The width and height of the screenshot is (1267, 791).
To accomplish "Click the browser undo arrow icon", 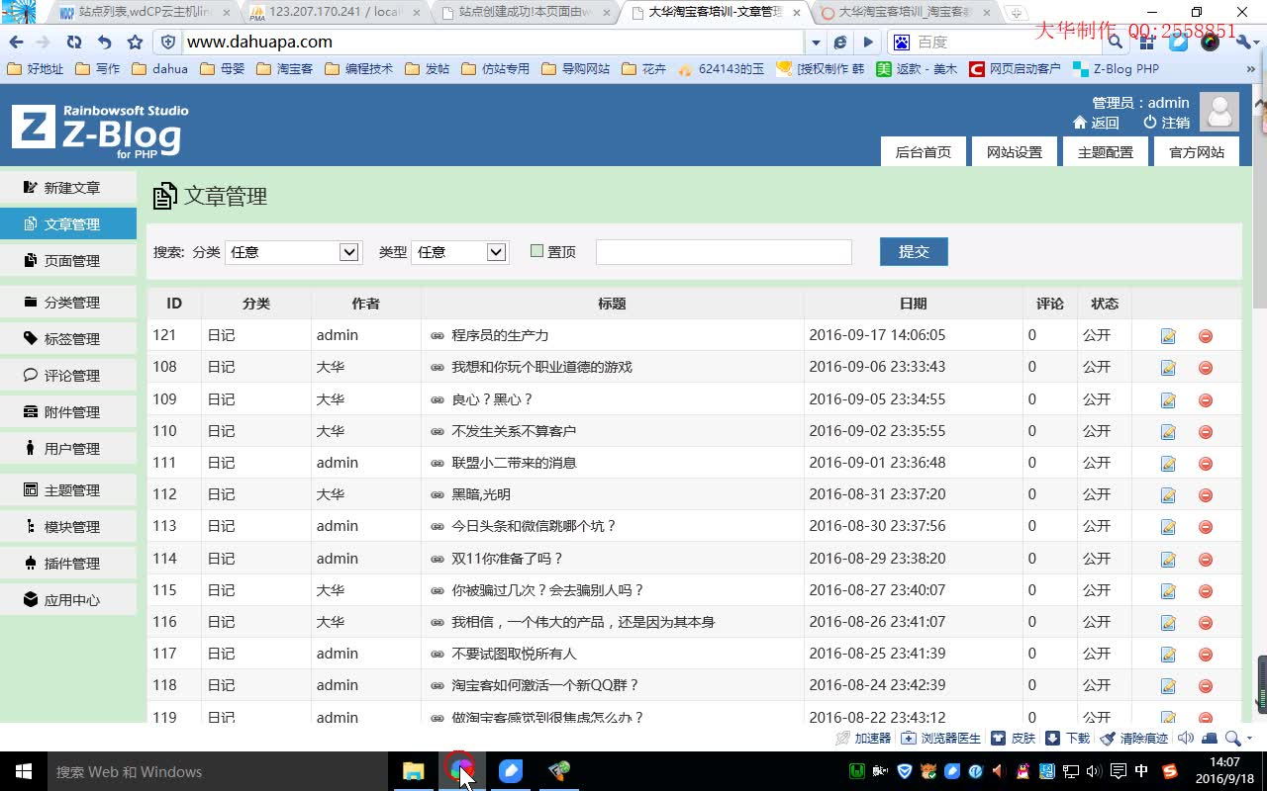I will coord(105,43).
